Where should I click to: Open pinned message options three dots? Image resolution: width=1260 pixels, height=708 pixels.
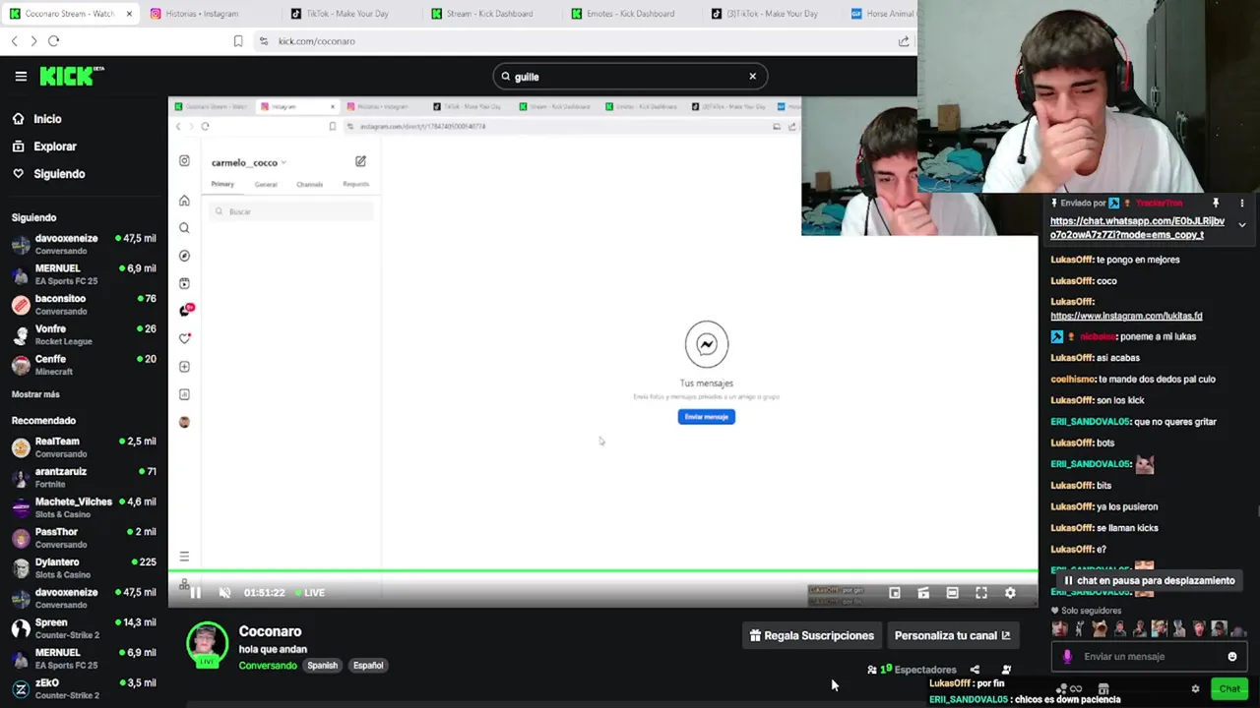point(1242,204)
